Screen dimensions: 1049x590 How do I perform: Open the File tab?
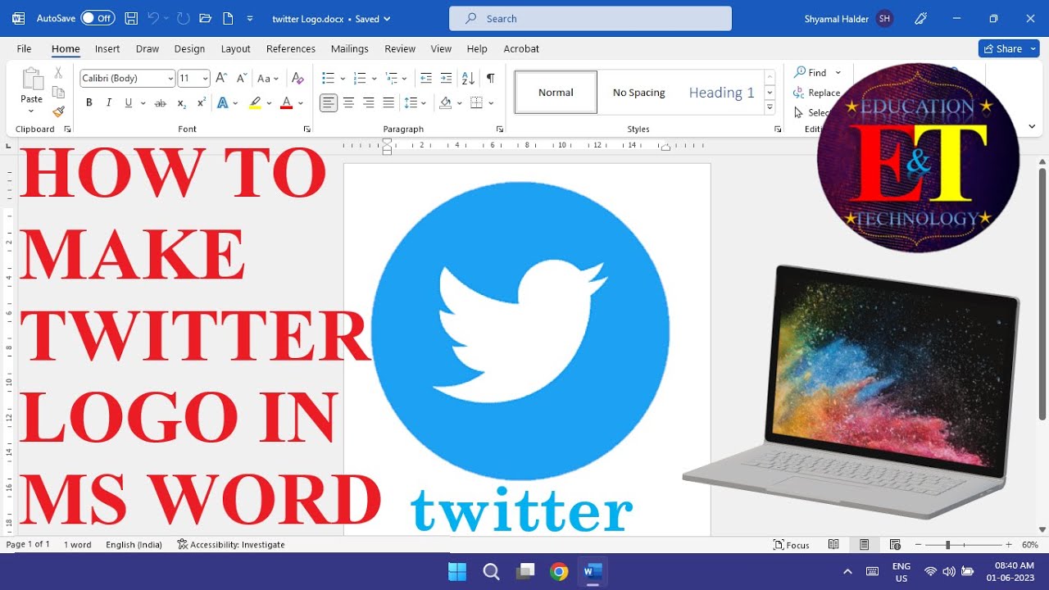point(25,49)
